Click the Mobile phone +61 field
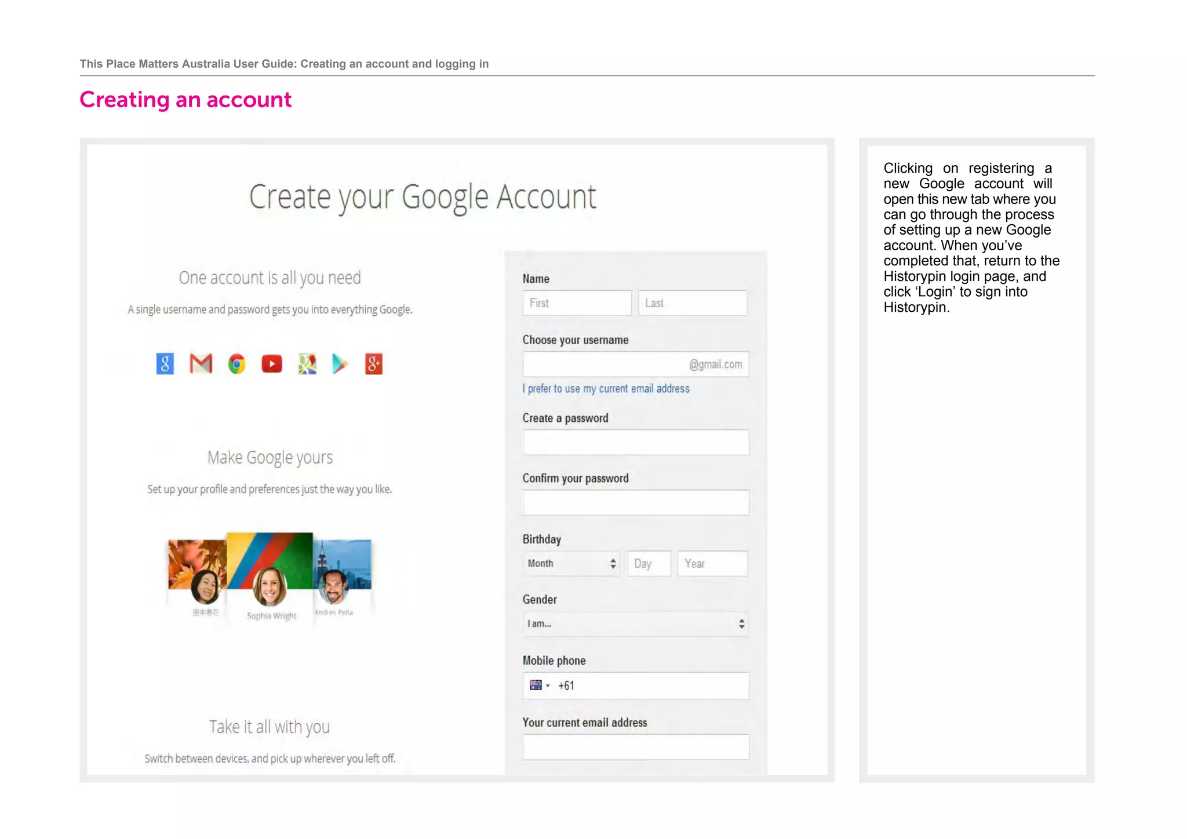1187x839 pixels. pyautogui.click(x=636, y=685)
